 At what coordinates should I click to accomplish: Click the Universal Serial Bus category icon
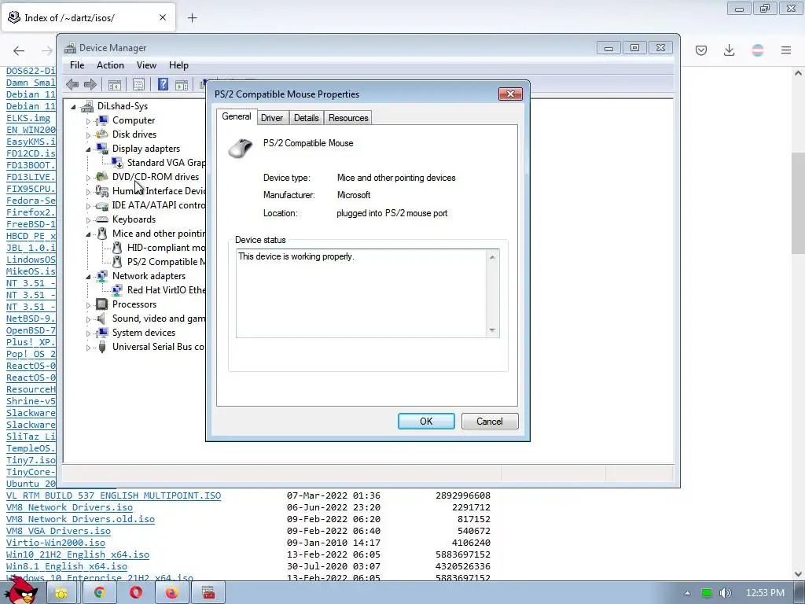point(102,347)
